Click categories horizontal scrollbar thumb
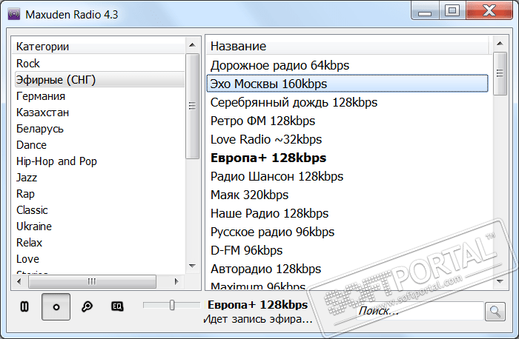This screenshot has height=339, width=519. (x=92, y=281)
